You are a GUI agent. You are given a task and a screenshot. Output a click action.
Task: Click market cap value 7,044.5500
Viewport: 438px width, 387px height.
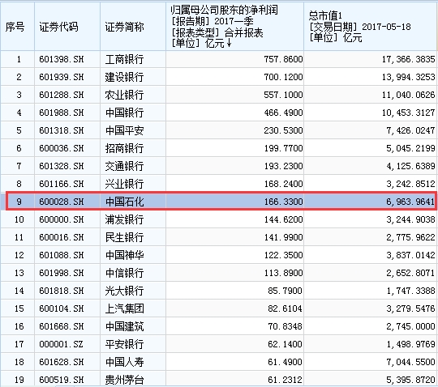[x=410, y=362]
